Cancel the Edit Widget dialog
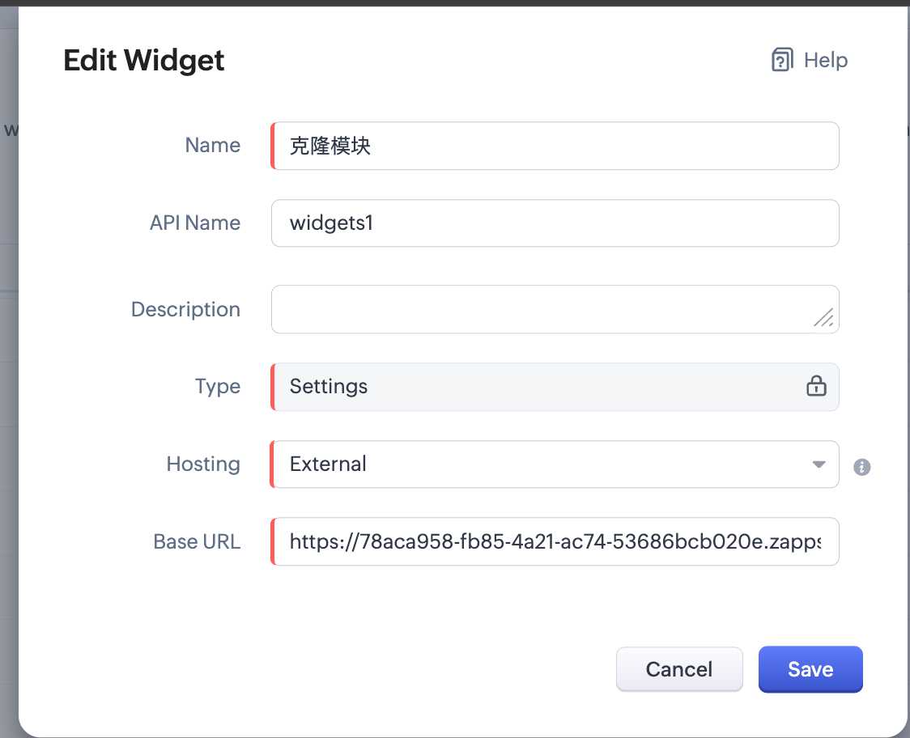910x738 pixels. [x=679, y=669]
